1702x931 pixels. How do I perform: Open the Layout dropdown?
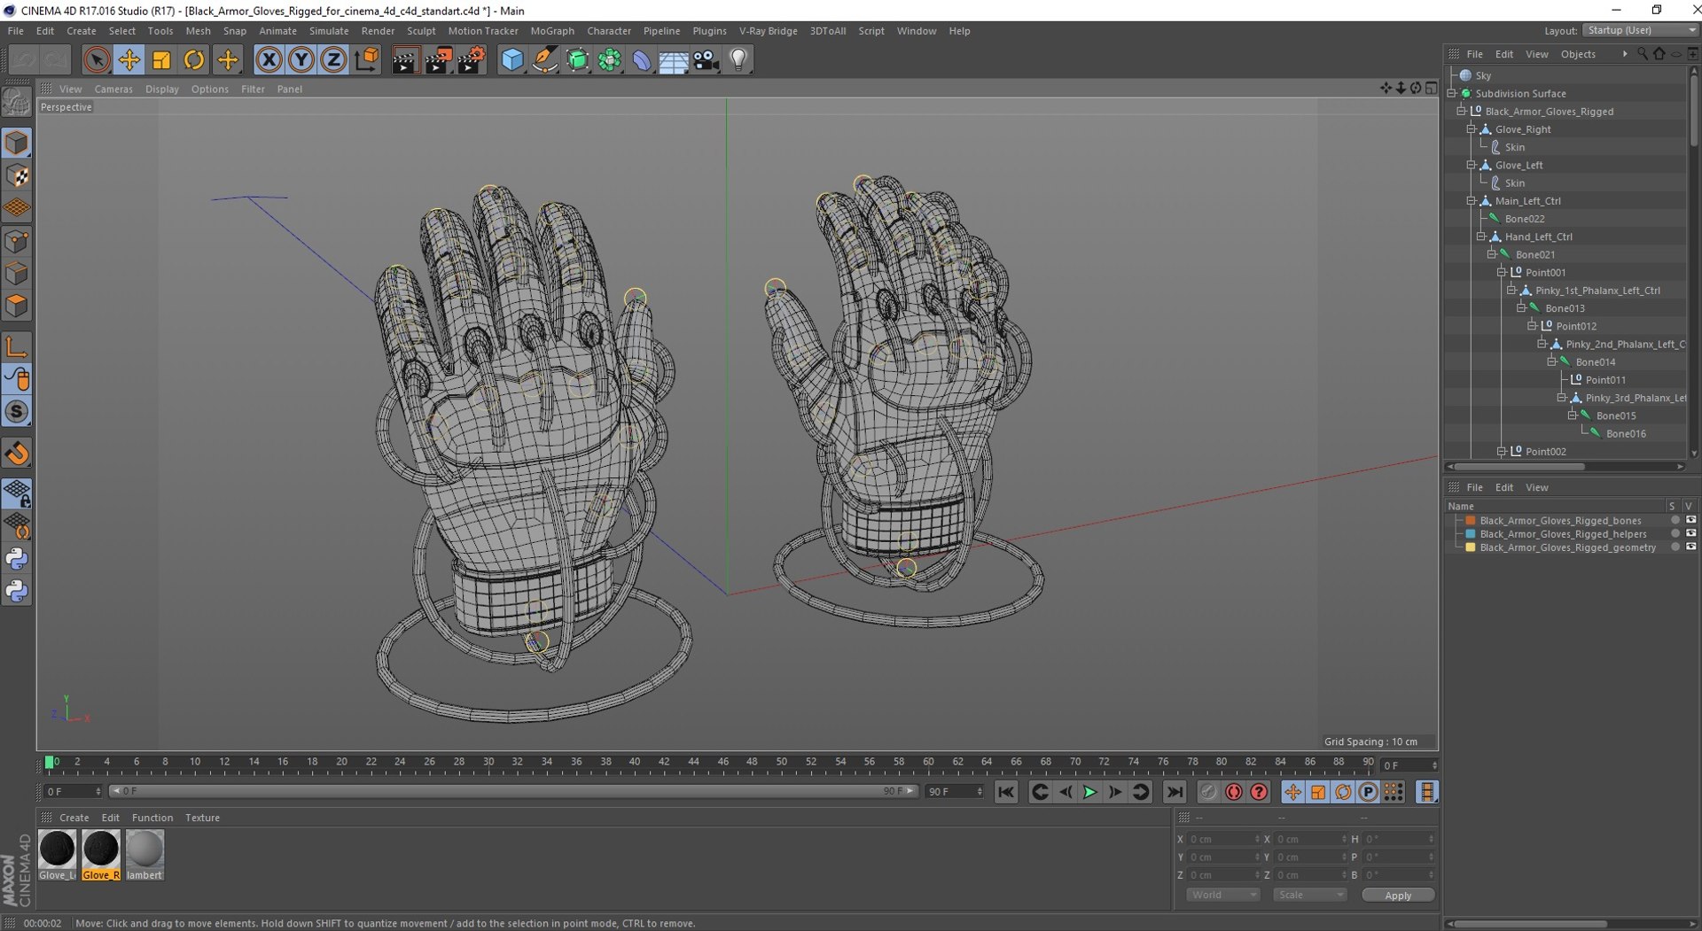pyautogui.click(x=1641, y=30)
